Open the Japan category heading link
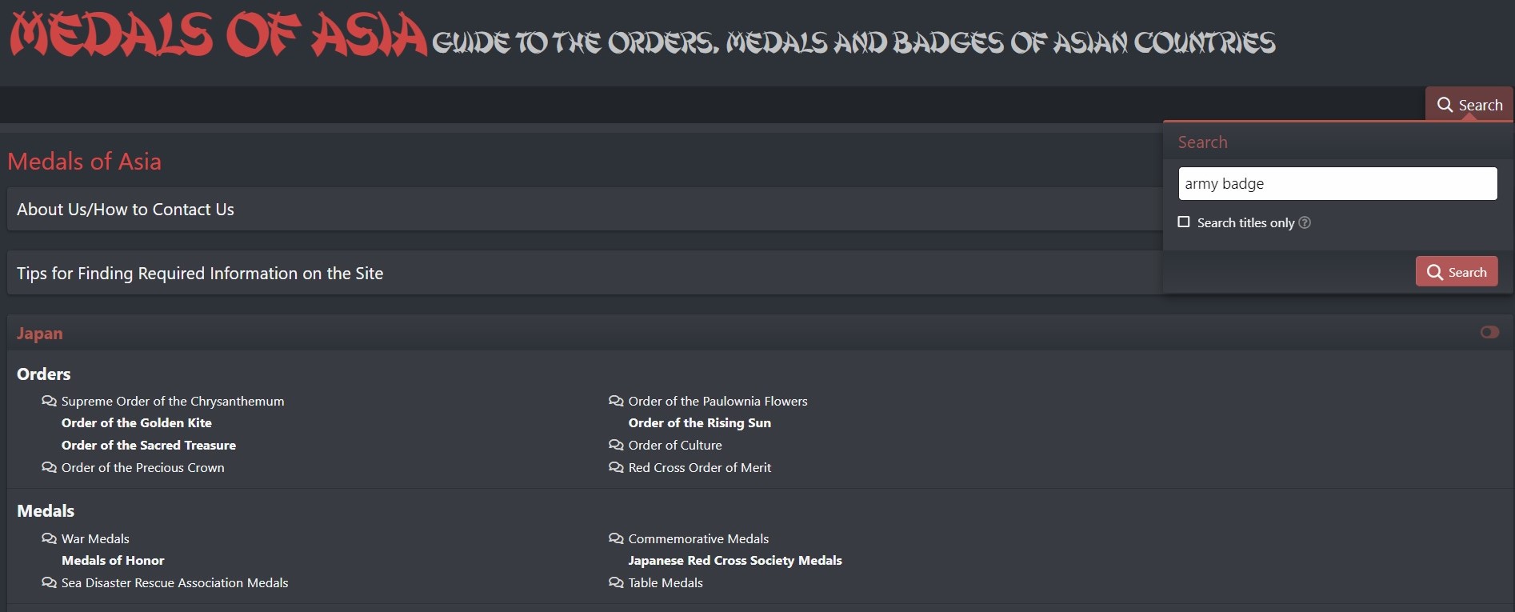Viewport: 1515px width, 612px height. click(x=39, y=334)
